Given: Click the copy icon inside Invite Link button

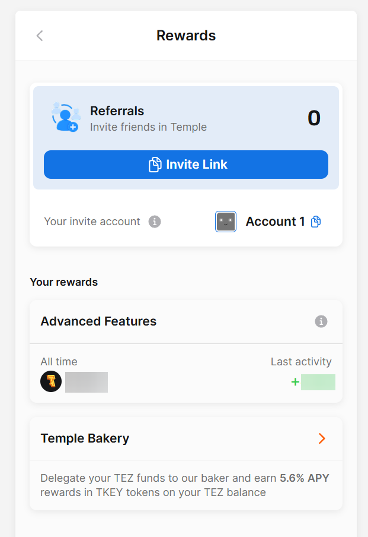Looking at the screenshot, I should tap(153, 165).
